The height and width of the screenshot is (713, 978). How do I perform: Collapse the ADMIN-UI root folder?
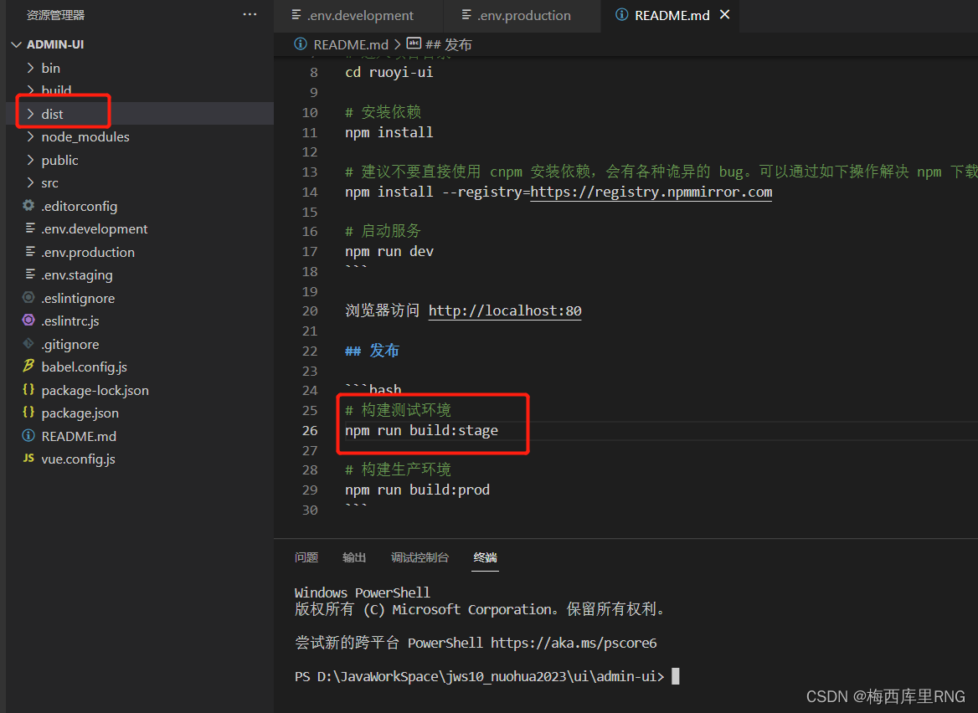point(16,45)
